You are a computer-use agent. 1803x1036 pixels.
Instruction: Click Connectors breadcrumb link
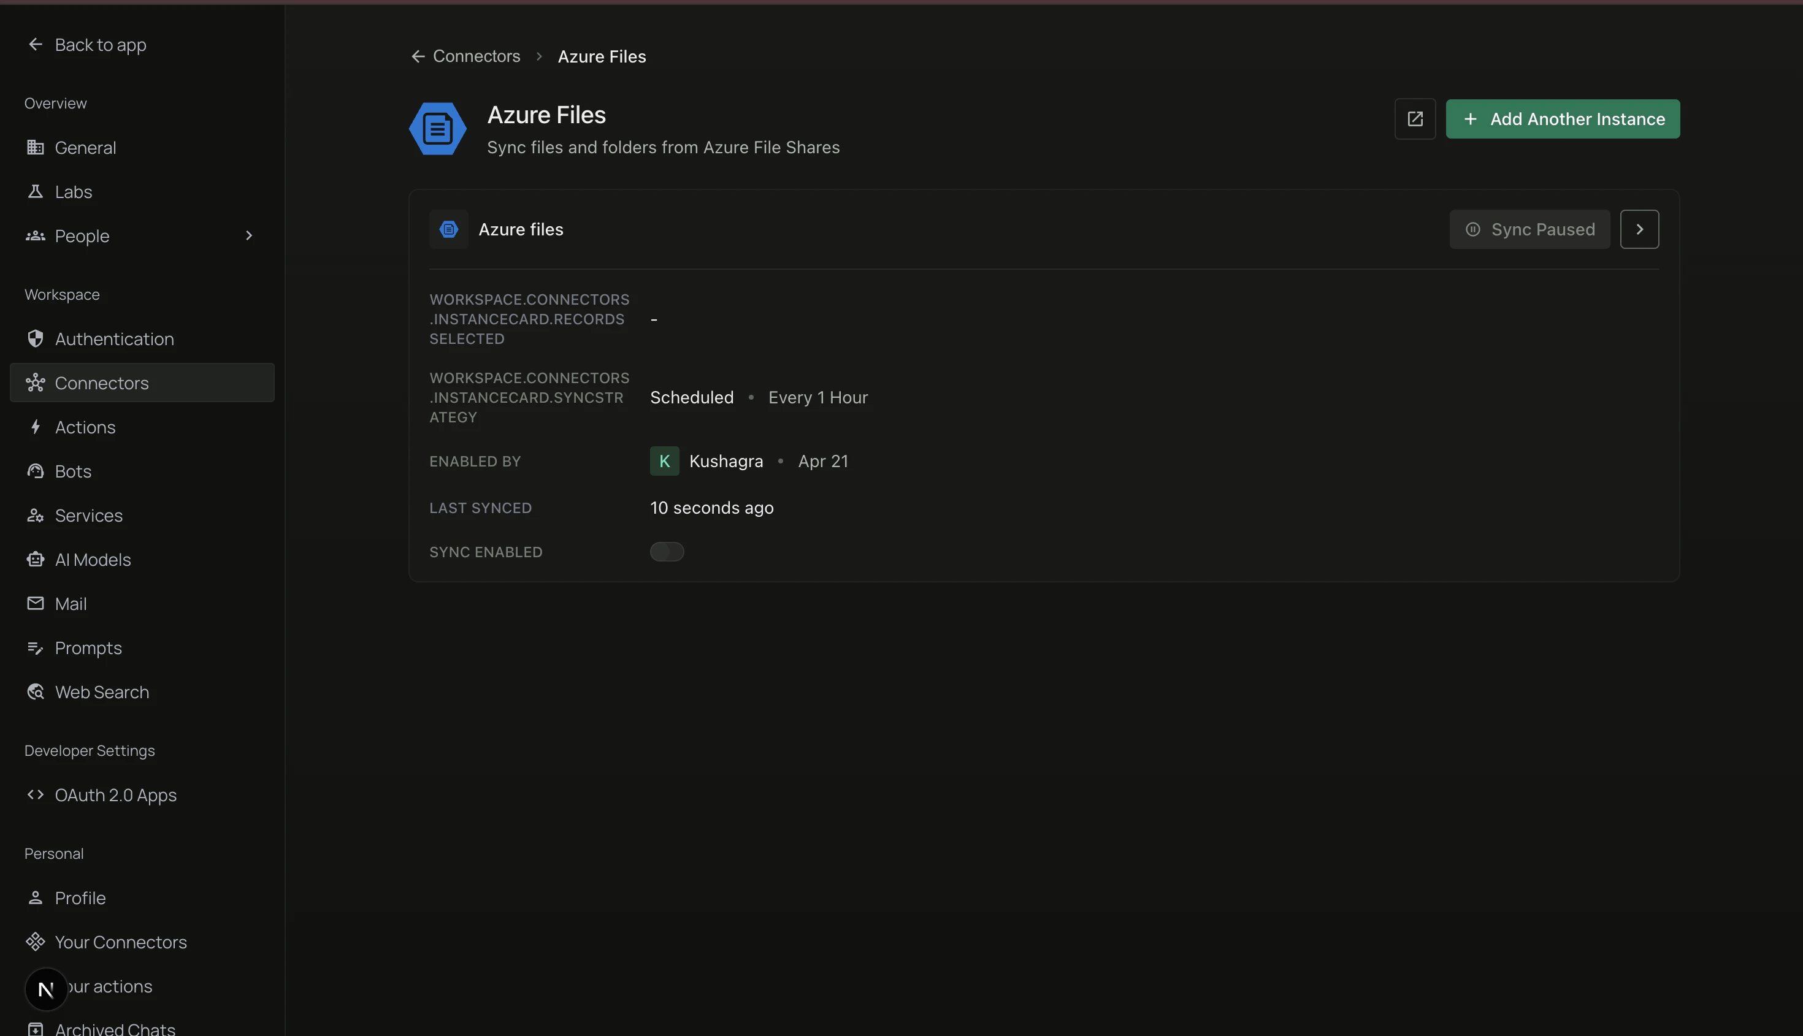[x=476, y=56]
